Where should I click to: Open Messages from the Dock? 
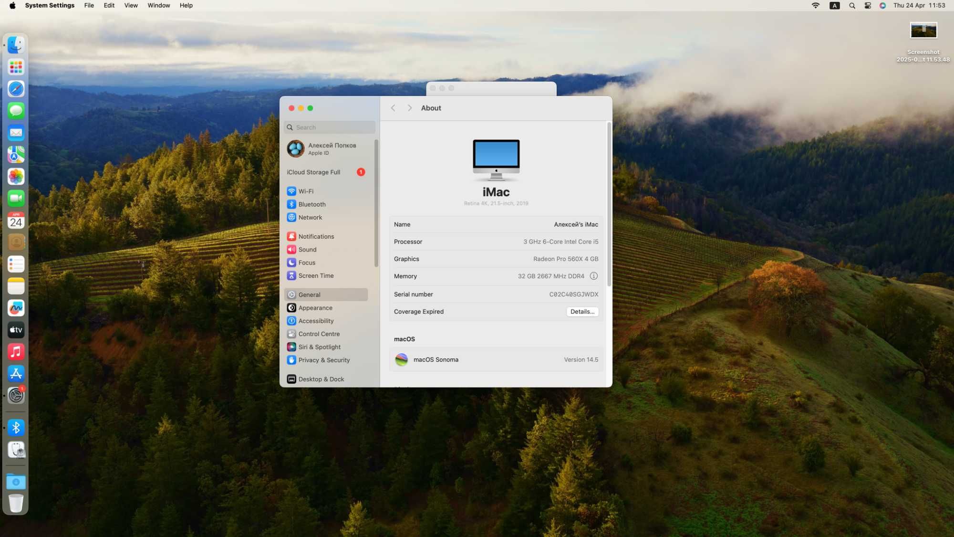pyautogui.click(x=16, y=111)
